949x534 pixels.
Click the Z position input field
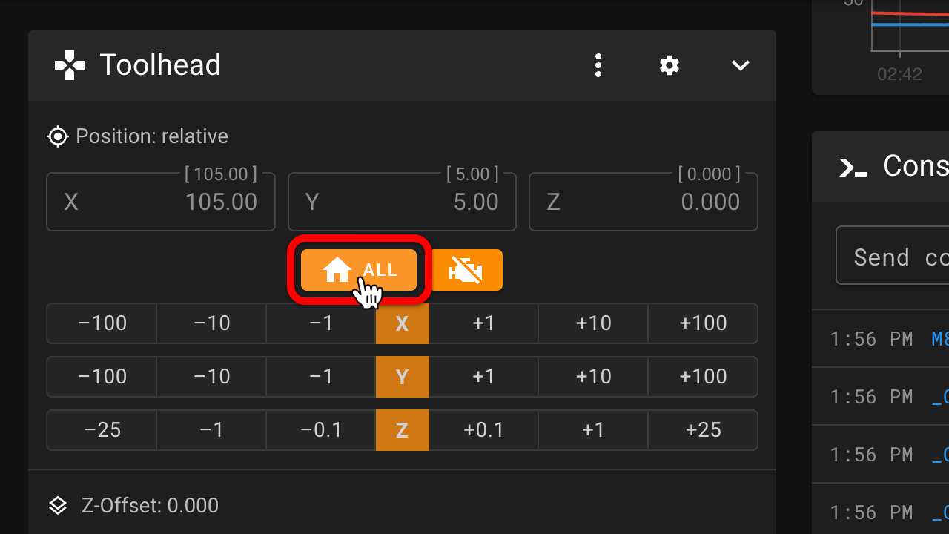click(643, 202)
